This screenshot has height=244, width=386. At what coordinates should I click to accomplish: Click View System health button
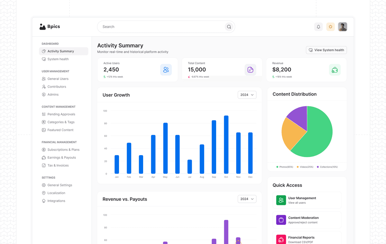coord(326,50)
